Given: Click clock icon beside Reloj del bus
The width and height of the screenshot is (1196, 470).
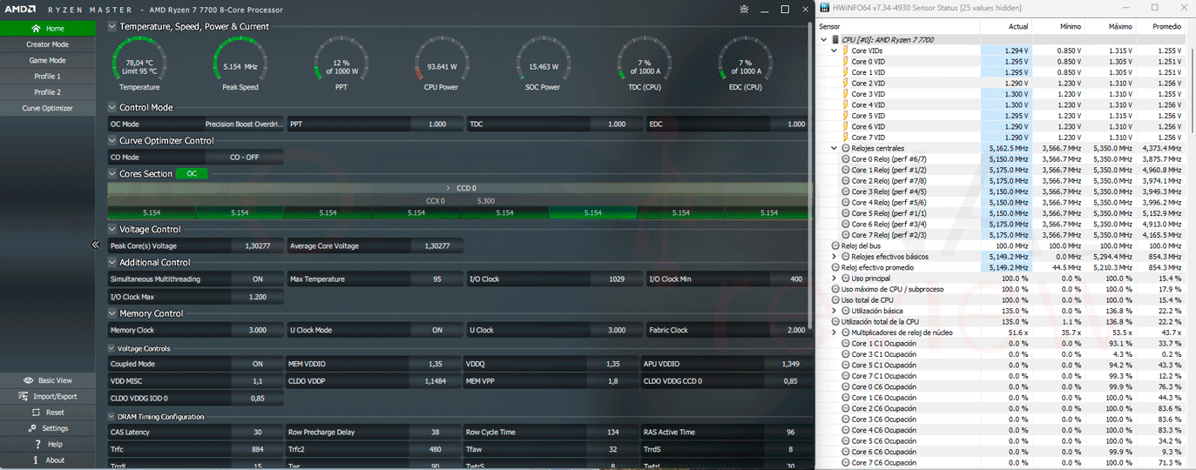Looking at the screenshot, I should [x=836, y=246].
